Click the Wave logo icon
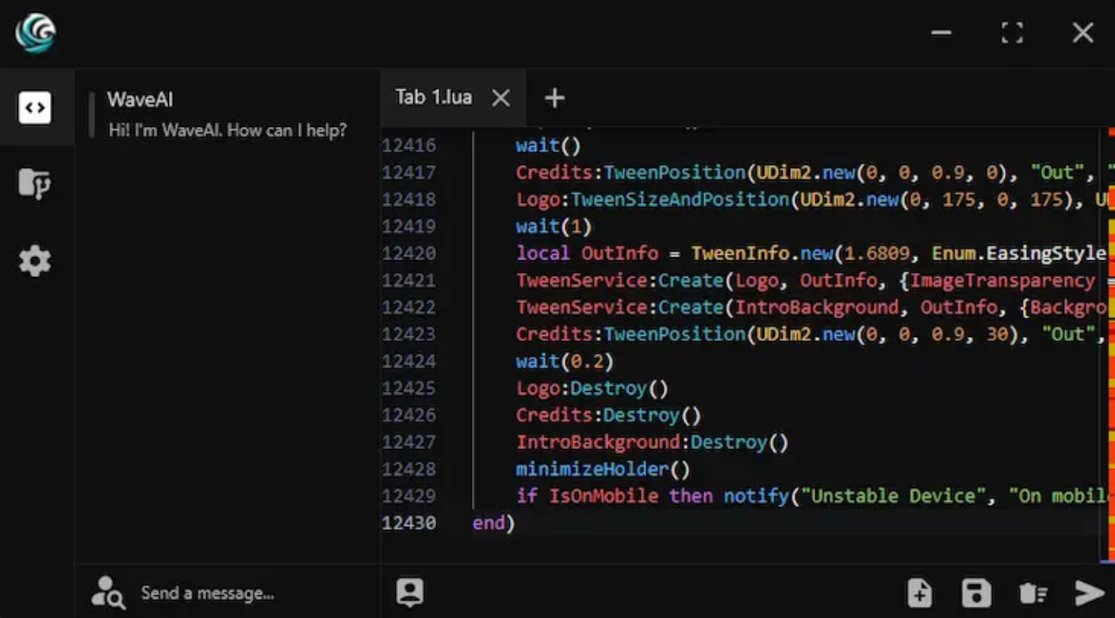This screenshot has height=618, width=1115. (x=35, y=33)
